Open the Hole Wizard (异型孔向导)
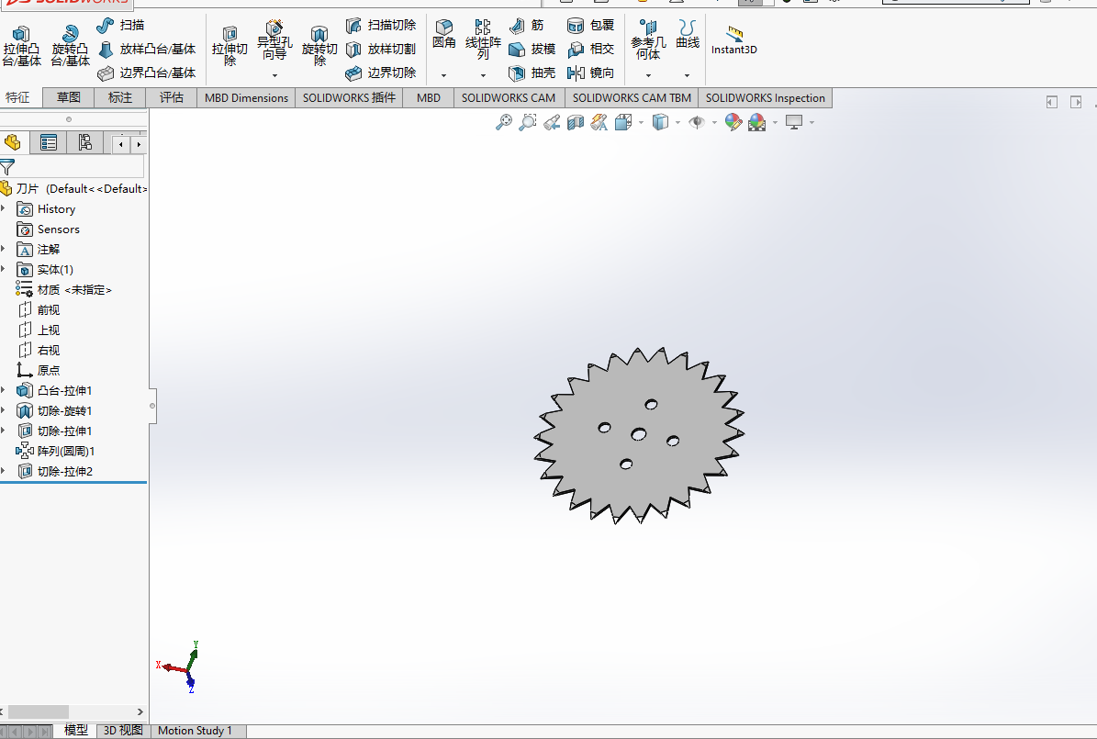 (x=274, y=40)
